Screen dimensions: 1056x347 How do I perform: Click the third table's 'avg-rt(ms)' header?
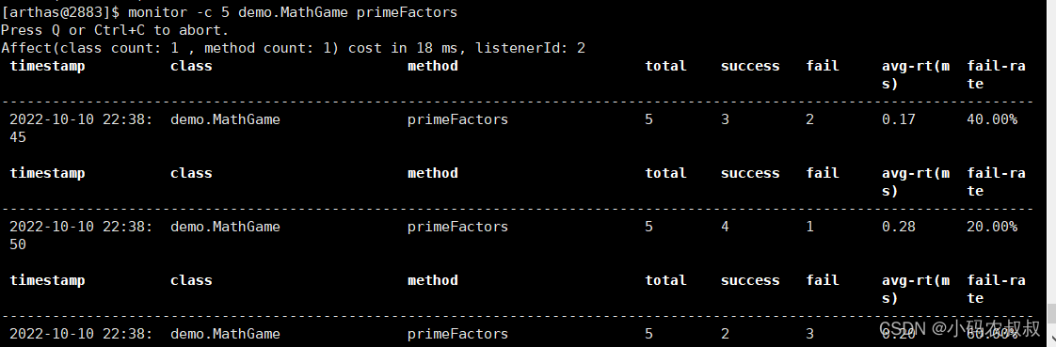pyautogui.click(x=916, y=290)
